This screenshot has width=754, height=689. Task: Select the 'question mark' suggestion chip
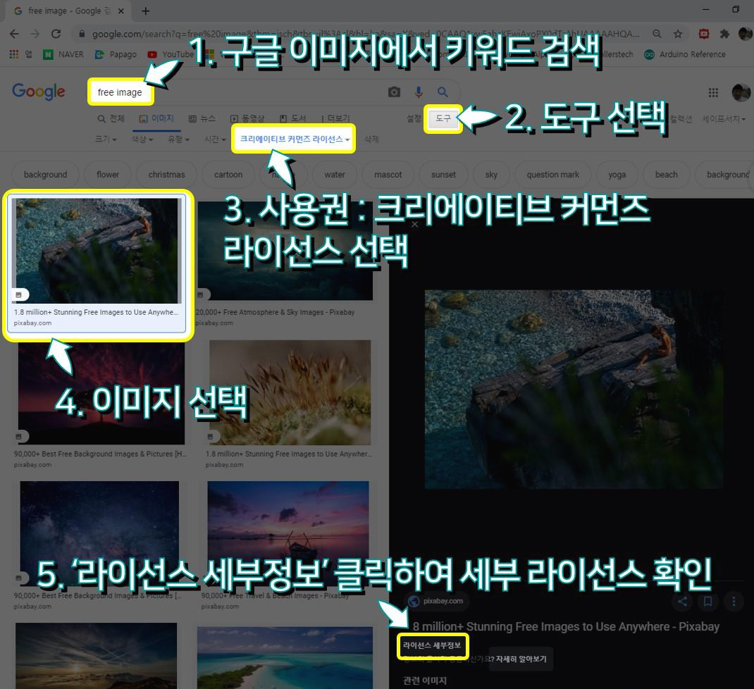(553, 175)
